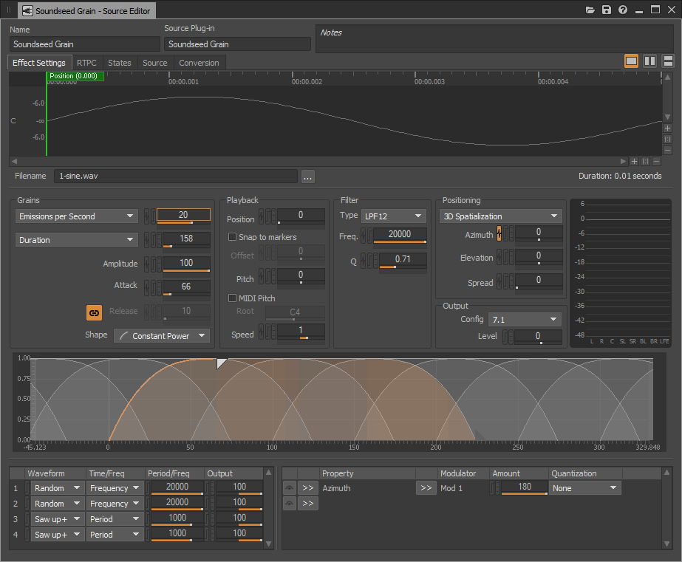Click the Freq. 20000 slider
Viewport: 682px width, 562px height.
pyautogui.click(x=400, y=236)
